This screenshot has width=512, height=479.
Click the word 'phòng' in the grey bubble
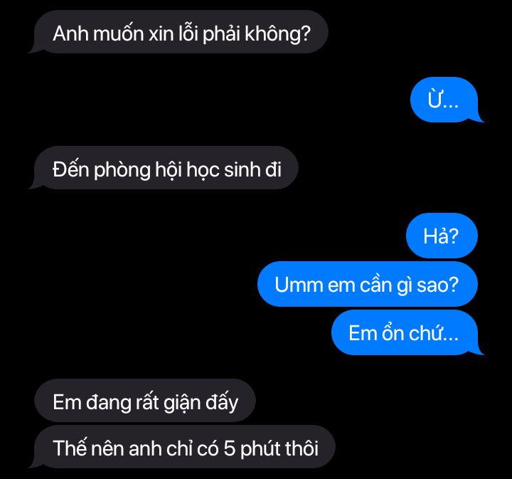tap(122, 171)
